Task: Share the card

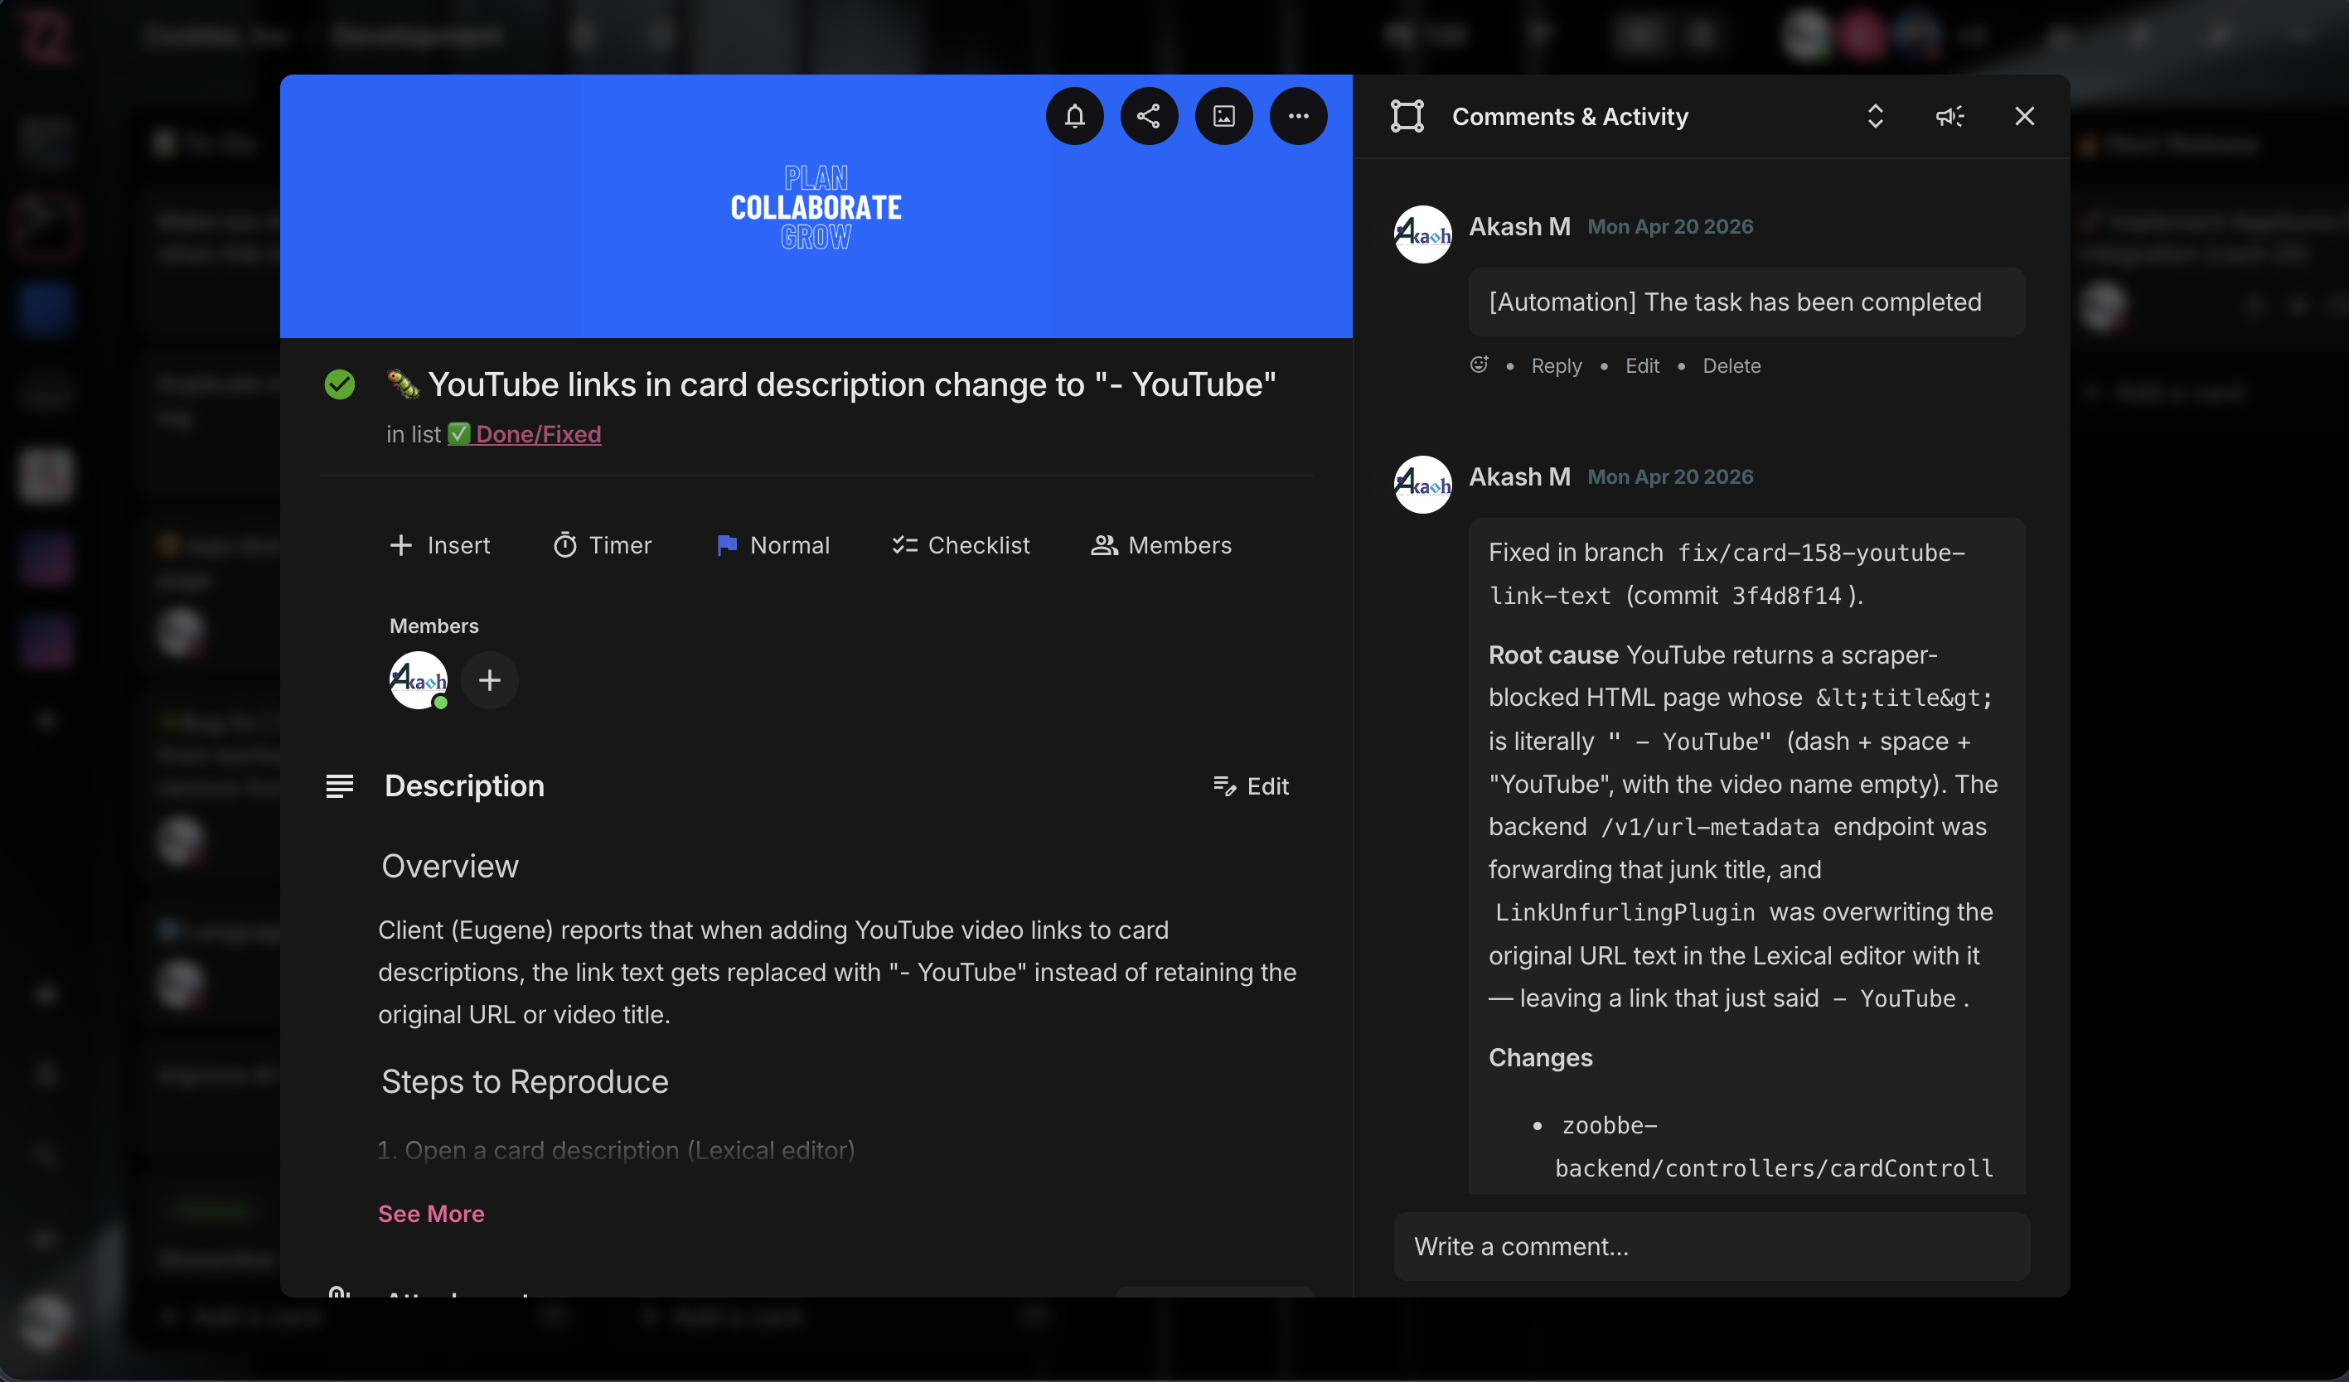Action: (1149, 115)
